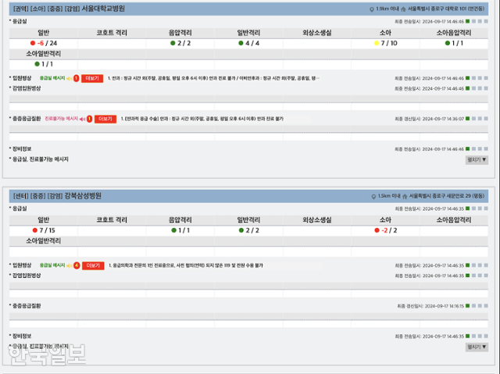Click the red status dot beside 7 / 15
This screenshot has width=500, height=374.
click(x=34, y=230)
